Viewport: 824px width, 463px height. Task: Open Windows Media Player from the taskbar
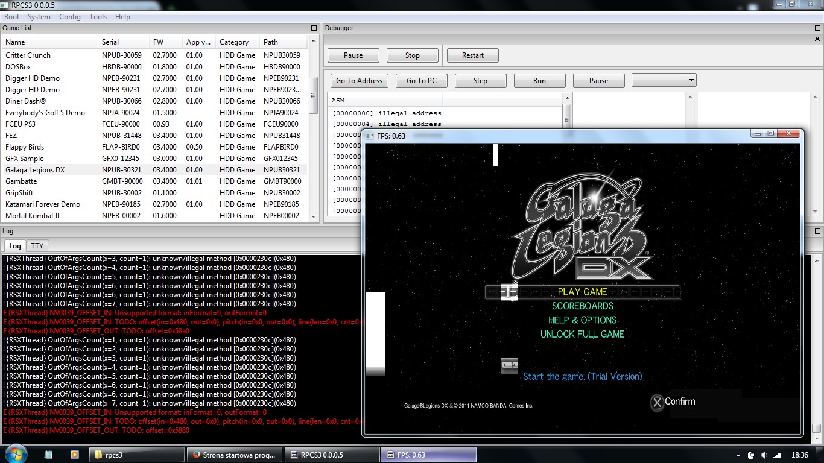[75, 455]
